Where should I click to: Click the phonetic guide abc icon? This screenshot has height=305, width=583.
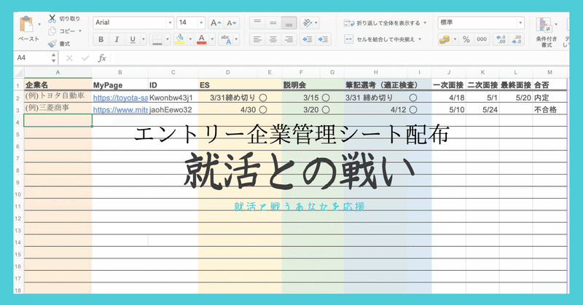(226, 39)
